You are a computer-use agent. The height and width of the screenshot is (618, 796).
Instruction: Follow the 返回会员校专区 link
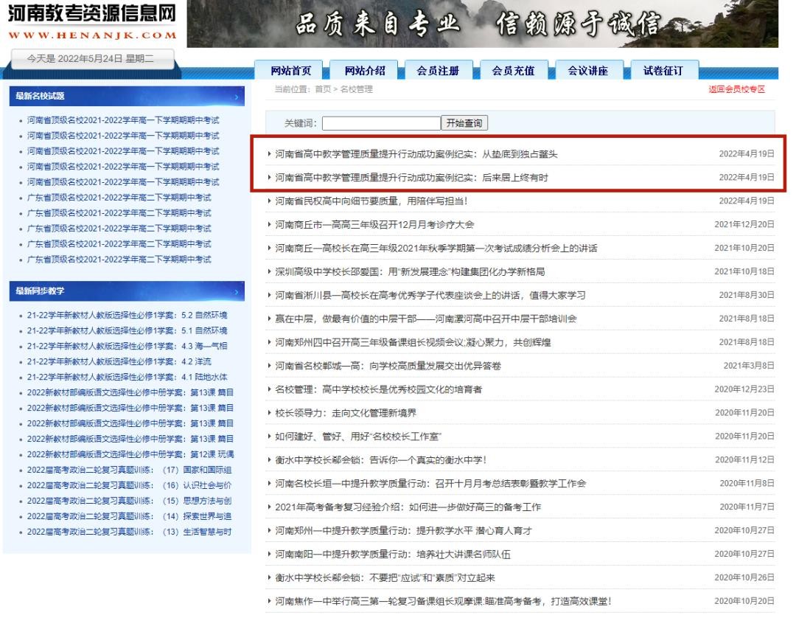[x=736, y=89]
